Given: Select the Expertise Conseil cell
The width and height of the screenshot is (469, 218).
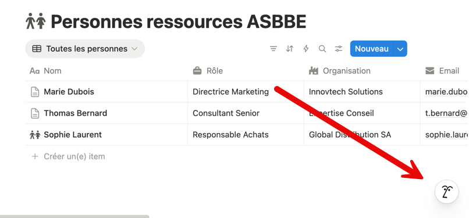Looking at the screenshot, I should (362, 113).
